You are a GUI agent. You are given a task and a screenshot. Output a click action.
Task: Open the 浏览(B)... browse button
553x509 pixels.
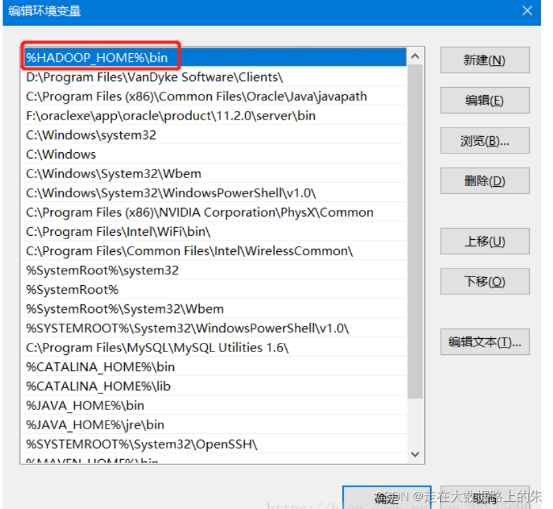coord(484,140)
